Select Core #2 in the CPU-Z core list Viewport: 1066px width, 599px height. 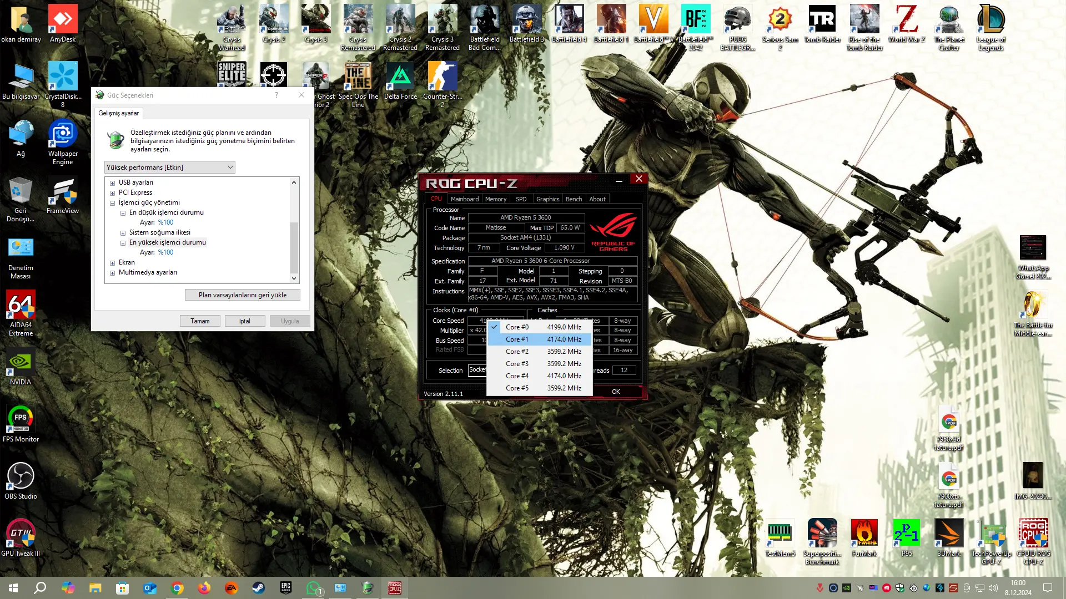tap(540, 352)
